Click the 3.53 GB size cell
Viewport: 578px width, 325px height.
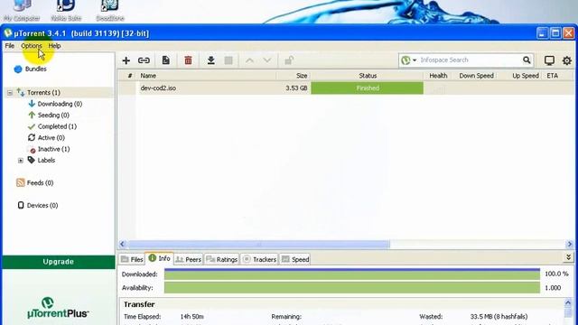pyautogui.click(x=296, y=88)
